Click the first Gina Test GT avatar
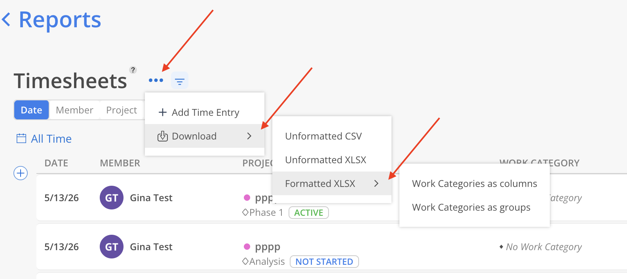 tap(112, 198)
